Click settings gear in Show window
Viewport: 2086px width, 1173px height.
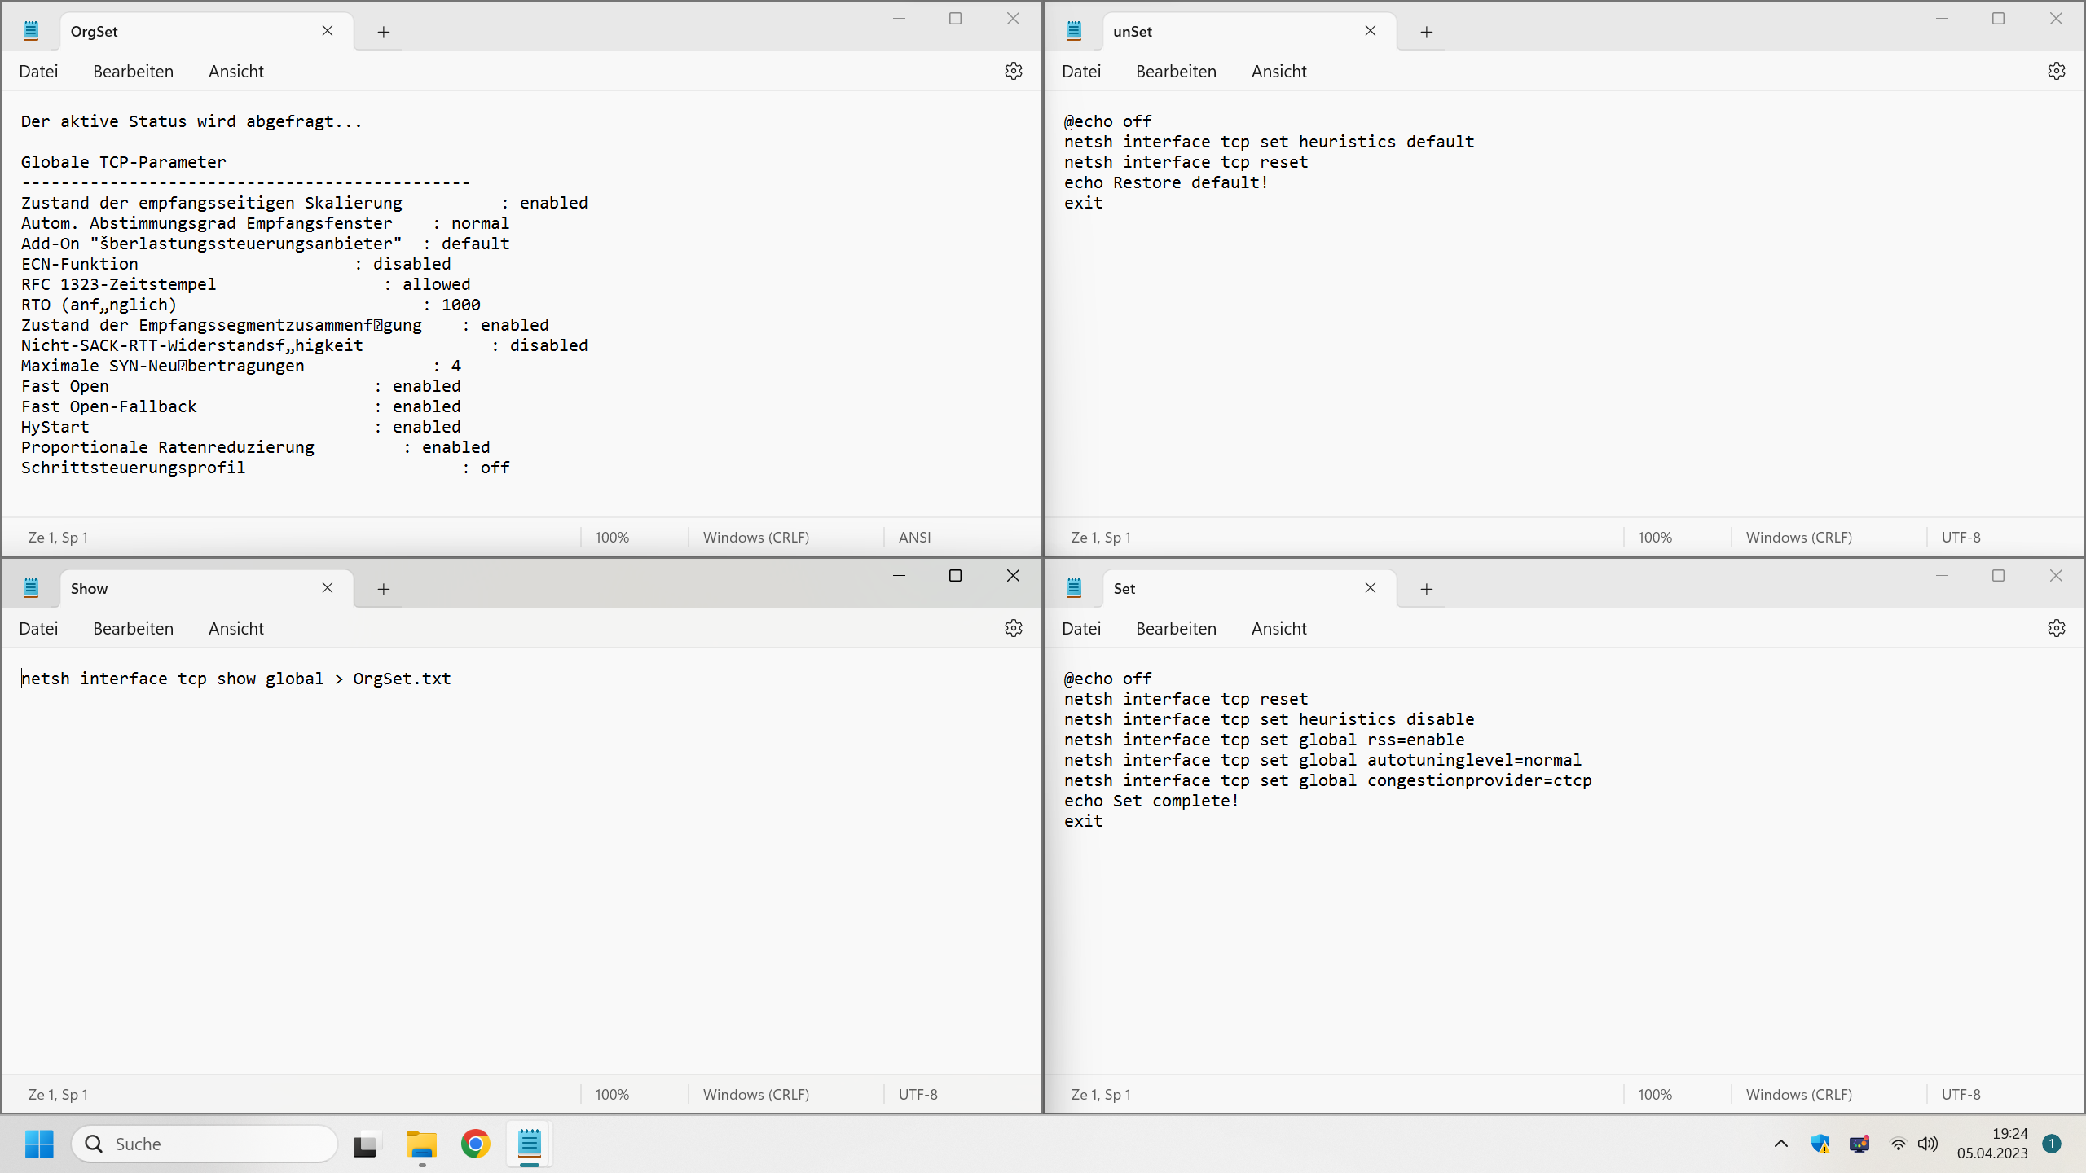1013,628
